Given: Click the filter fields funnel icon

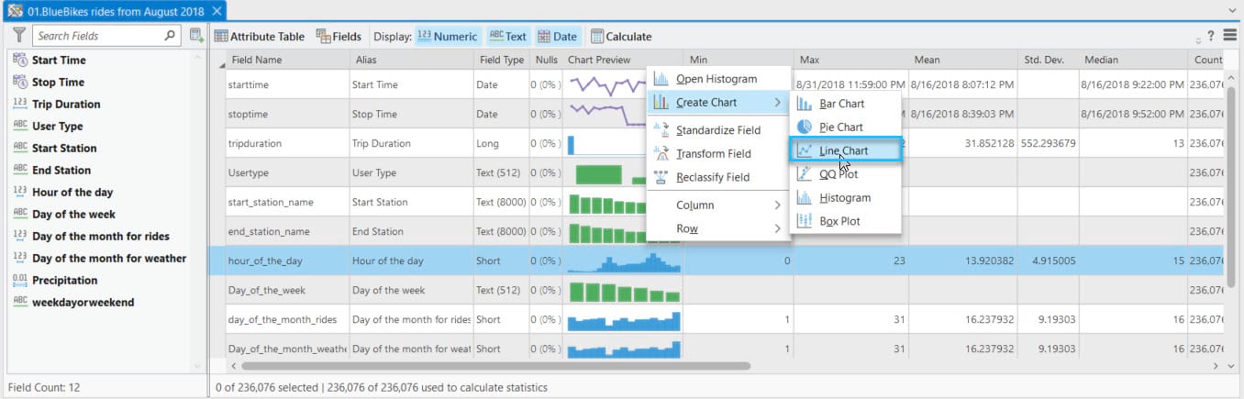Looking at the screenshot, I should (18, 36).
